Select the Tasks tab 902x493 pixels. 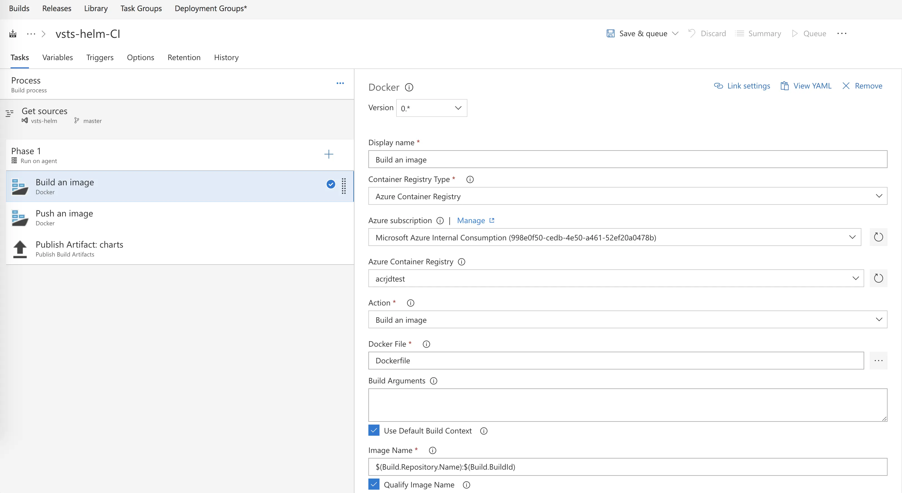tap(19, 57)
